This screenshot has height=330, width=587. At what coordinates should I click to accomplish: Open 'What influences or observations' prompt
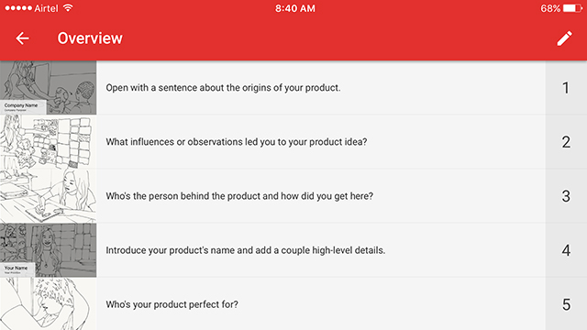pos(237,142)
